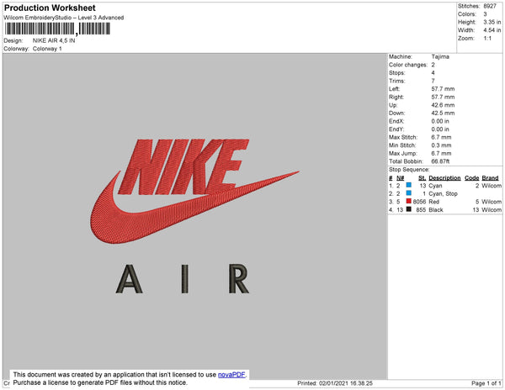Click the 'Production Worksheet' title
The height and width of the screenshot is (390, 505).
click(50, 8)
